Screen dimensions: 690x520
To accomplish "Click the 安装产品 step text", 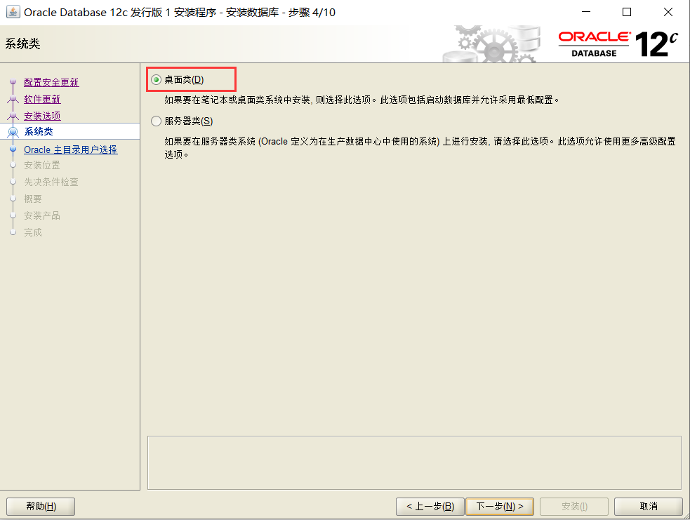I will pos(42,215).
